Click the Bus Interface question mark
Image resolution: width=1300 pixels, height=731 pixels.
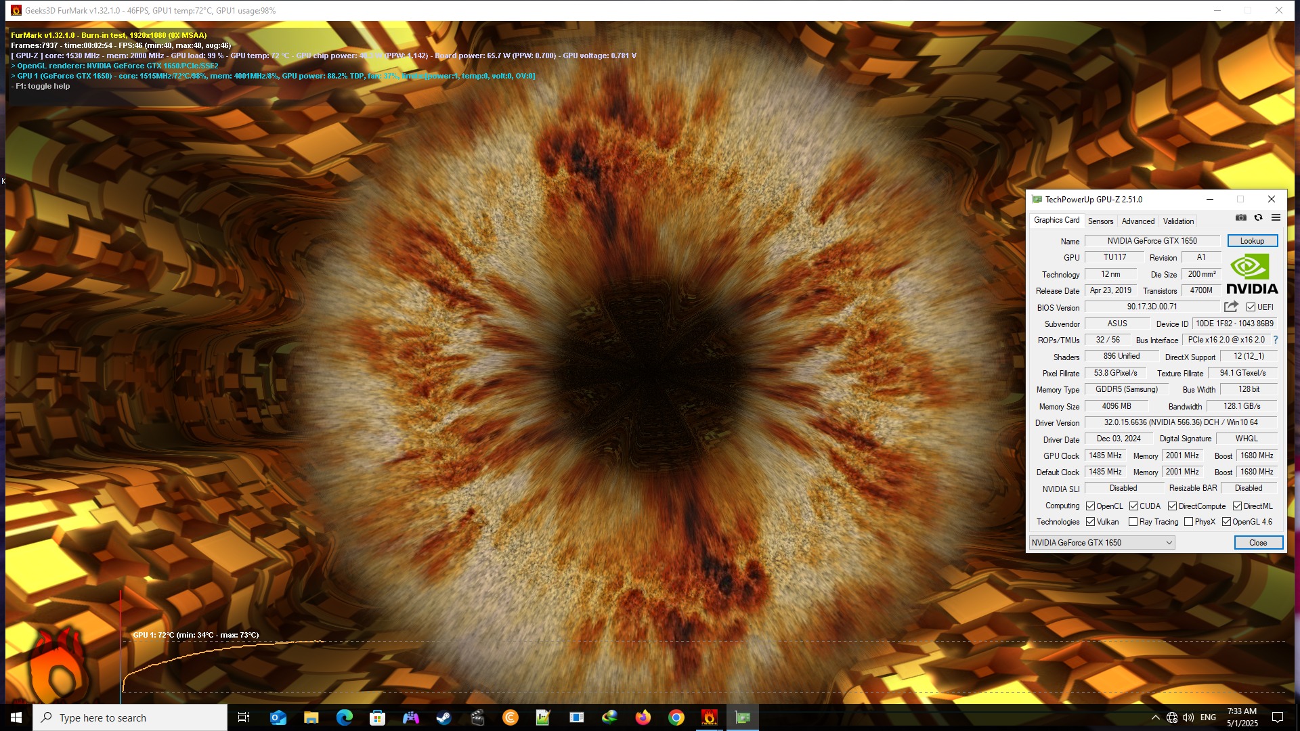pos(1276,340)
